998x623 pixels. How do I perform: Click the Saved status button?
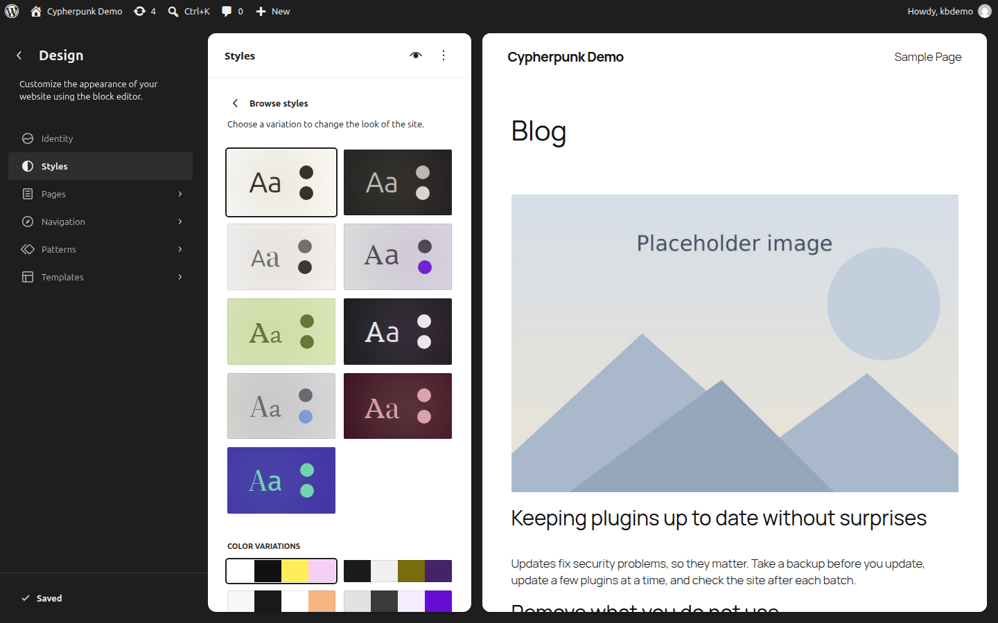click(42, 598)
